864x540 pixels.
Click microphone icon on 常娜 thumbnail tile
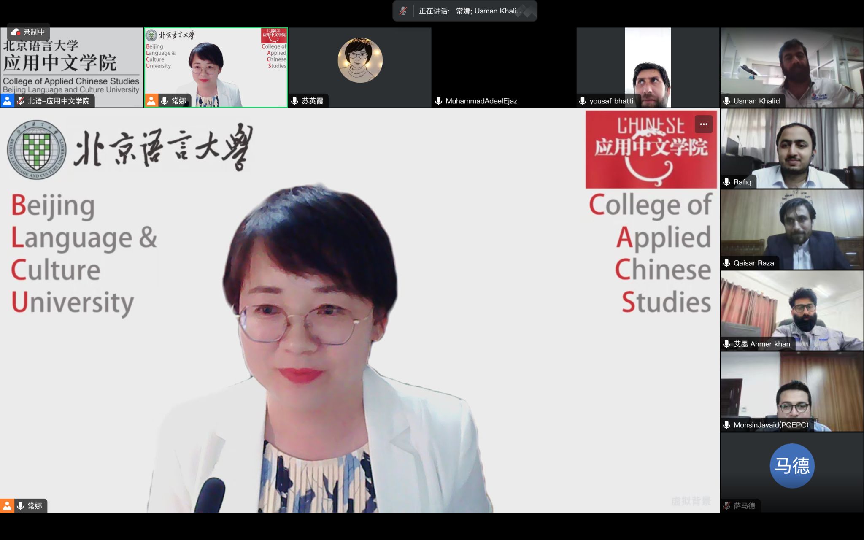pos(165,101)
